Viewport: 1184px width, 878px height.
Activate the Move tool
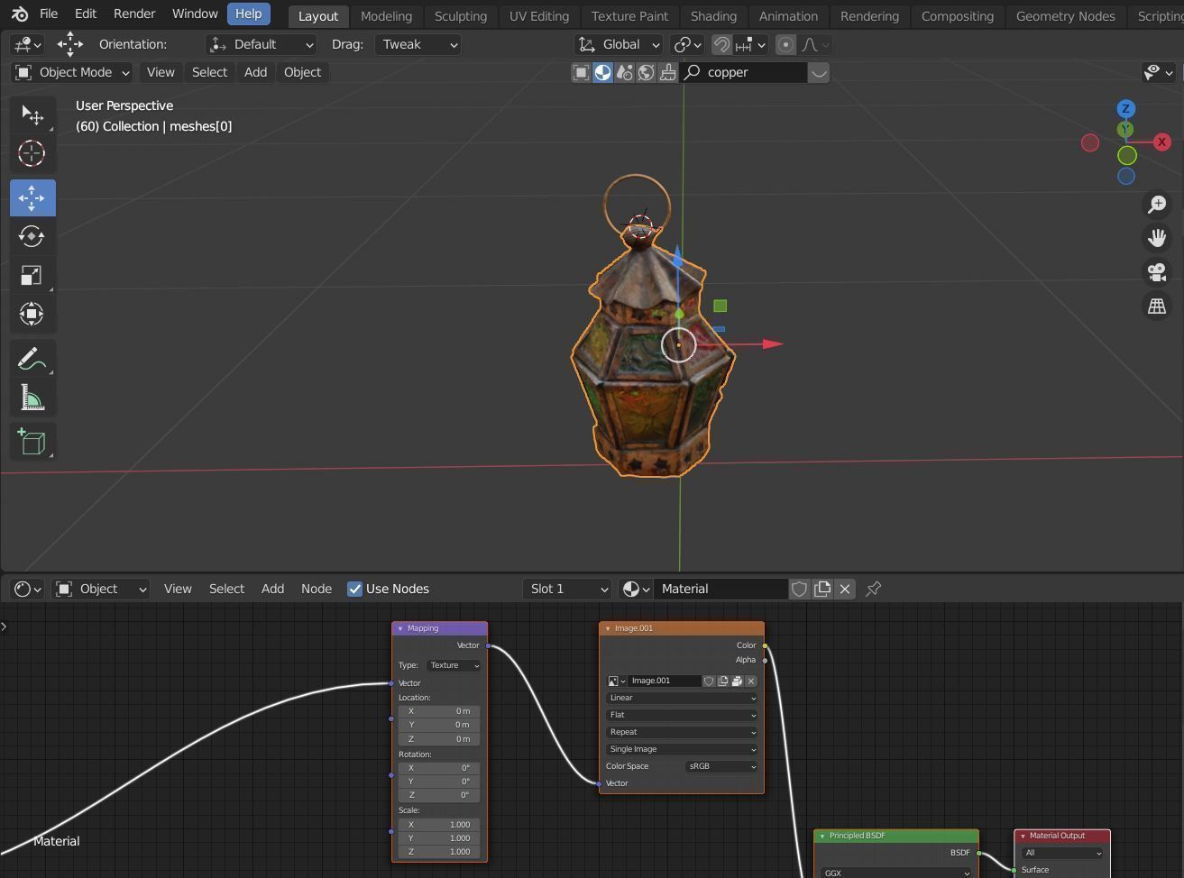[32, 197]
